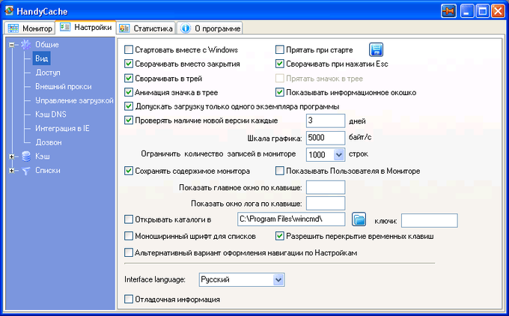Toggle Сворачивать в трей checkbox
Screen dimensions: 509x316
click(129, 79)
